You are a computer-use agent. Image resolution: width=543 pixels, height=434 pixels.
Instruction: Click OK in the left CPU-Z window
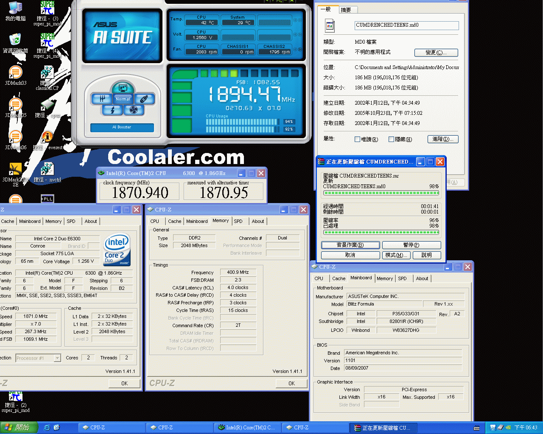[x=124, y=383]
